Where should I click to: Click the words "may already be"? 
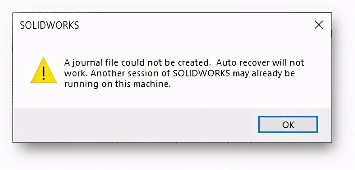[264, 74]
